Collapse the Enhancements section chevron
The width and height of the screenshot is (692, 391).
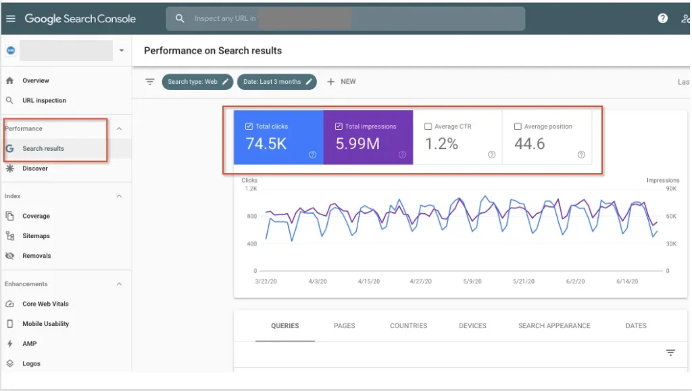tap(119, 284)
